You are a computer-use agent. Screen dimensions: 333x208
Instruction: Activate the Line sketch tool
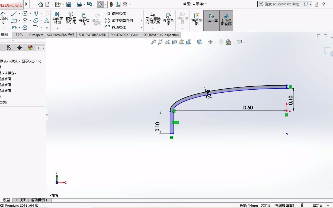coord(14,14)
